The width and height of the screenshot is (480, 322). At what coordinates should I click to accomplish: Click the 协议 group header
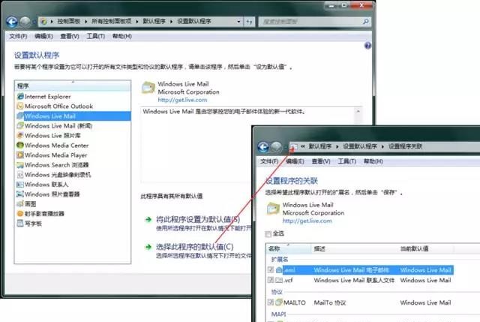coord(277,292)
